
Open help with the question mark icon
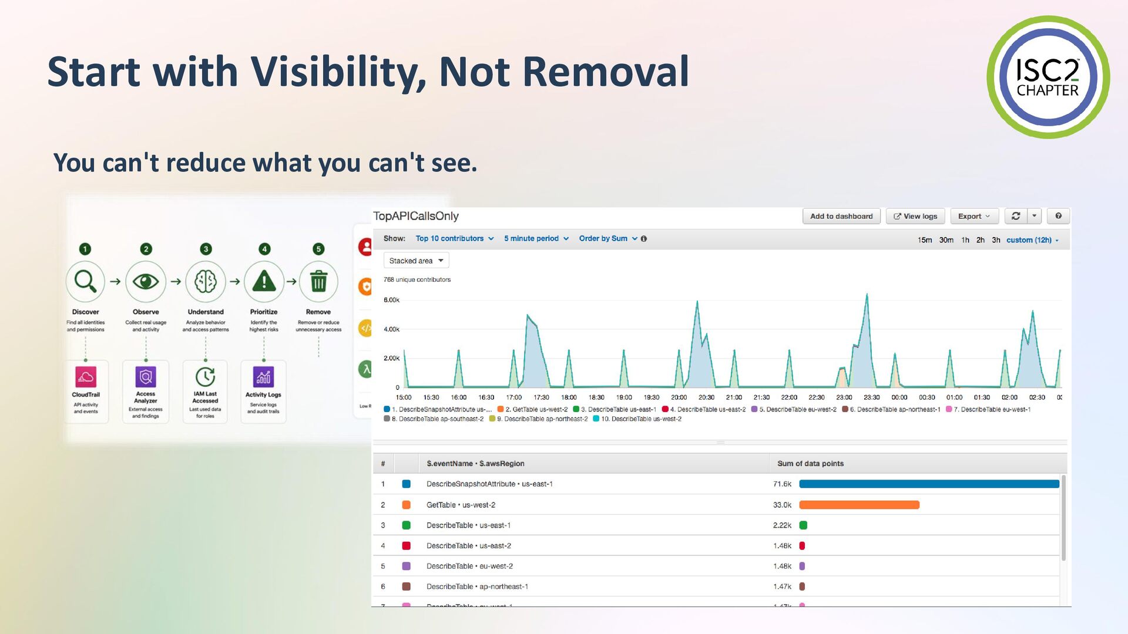coord(1058,216)
